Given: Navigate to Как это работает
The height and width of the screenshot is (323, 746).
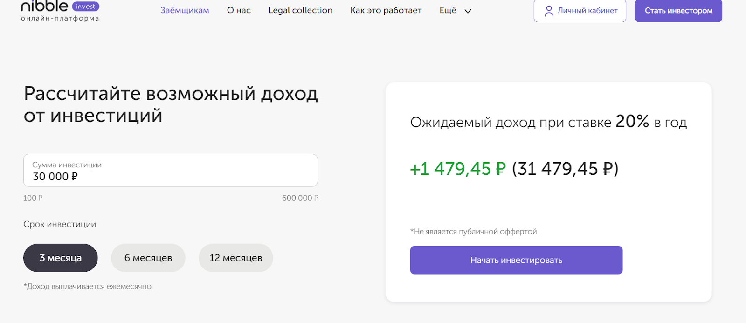Looking at the screenshot, I should pyautogui.click(x=386, y=10).
